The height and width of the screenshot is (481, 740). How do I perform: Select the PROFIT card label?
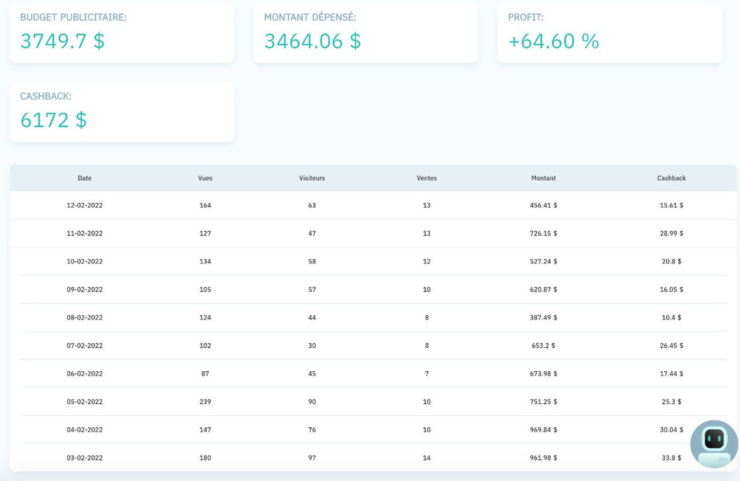click(526, 17)
